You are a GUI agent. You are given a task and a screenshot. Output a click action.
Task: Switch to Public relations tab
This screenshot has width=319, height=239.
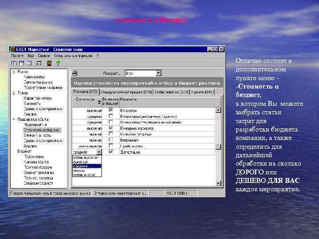[x=171, y=92]
